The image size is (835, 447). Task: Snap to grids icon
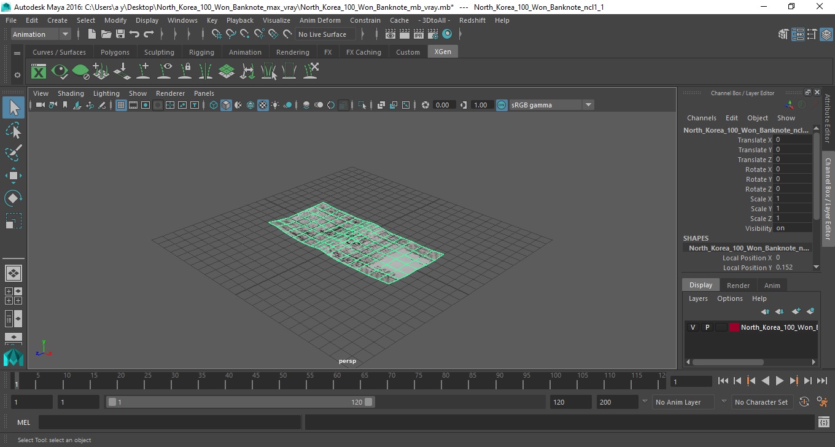[217, 34]
